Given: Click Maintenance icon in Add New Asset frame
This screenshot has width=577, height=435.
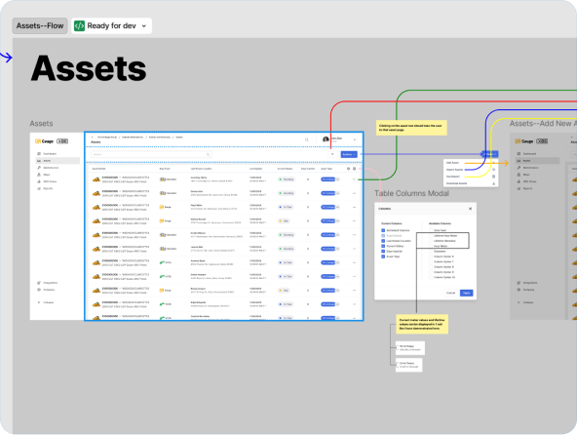Looking at the screenshot, I should tap(519, 168).
